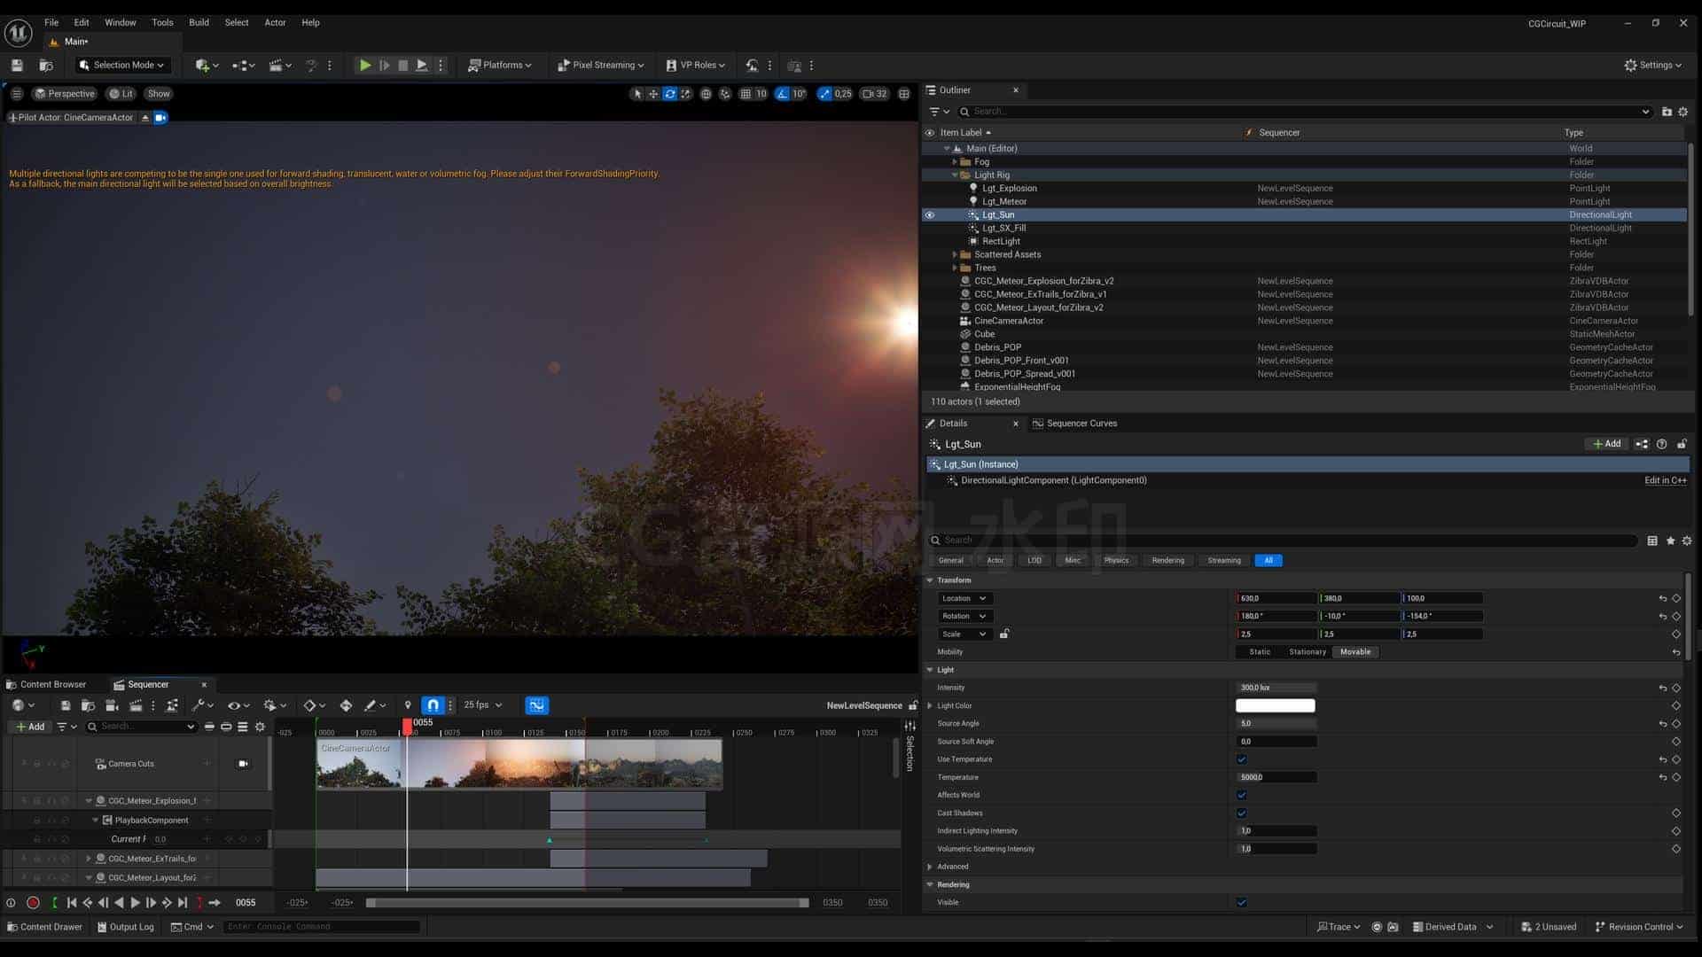Click the Edit in C++ link
The height and width of the screenshot is (957, 1702).
tap(1666, 481)
